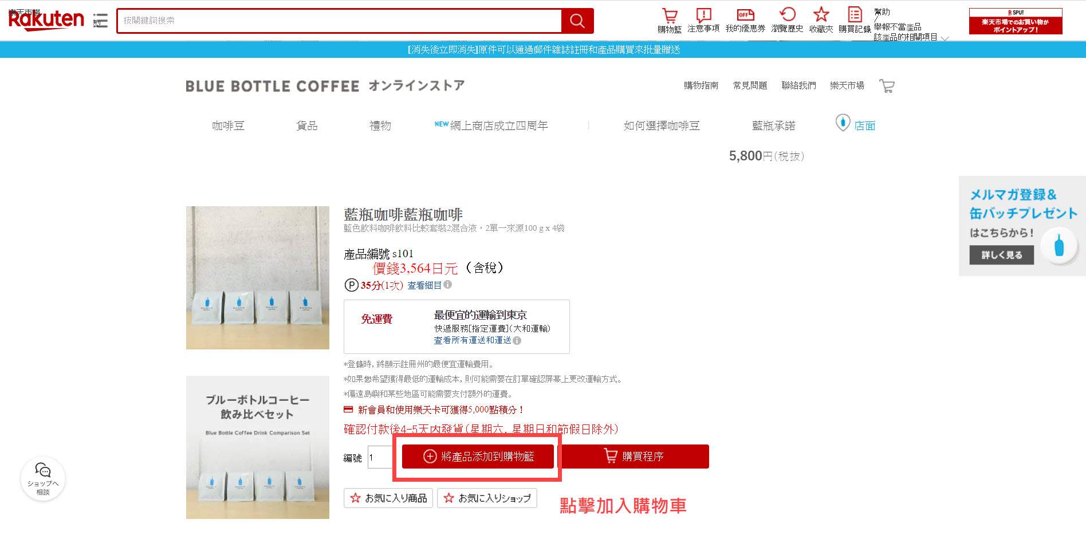Open 查看所有運送和運送 shipping link
The image size is (1086, 539).
coord(473,340)
